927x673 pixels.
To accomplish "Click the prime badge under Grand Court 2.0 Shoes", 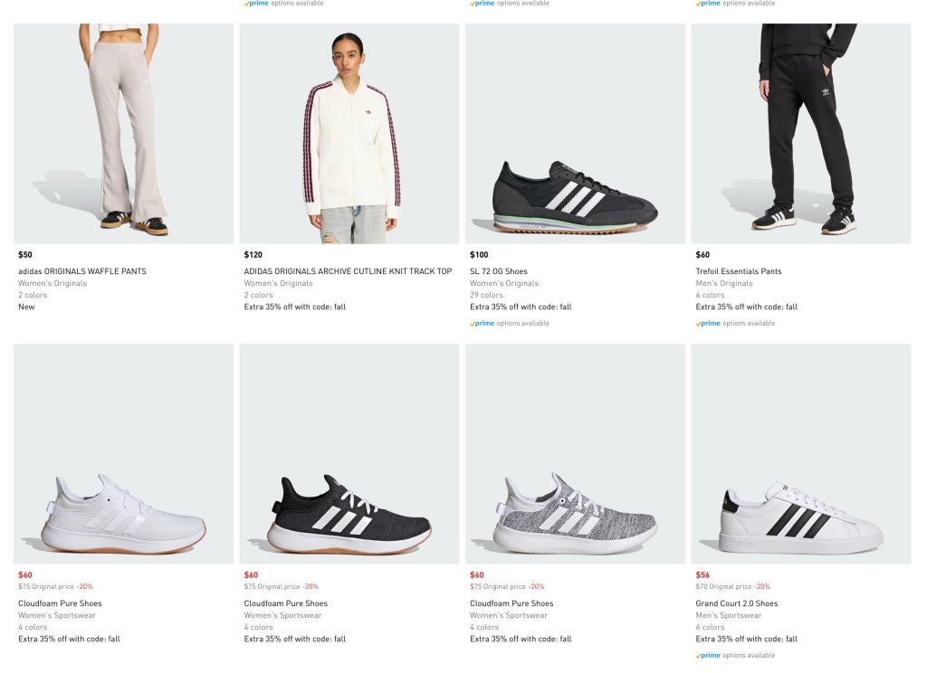I will pos(709,655).
